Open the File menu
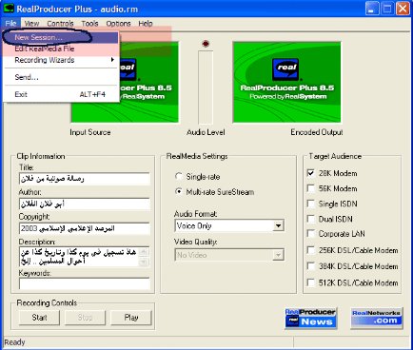 point(10,24)
